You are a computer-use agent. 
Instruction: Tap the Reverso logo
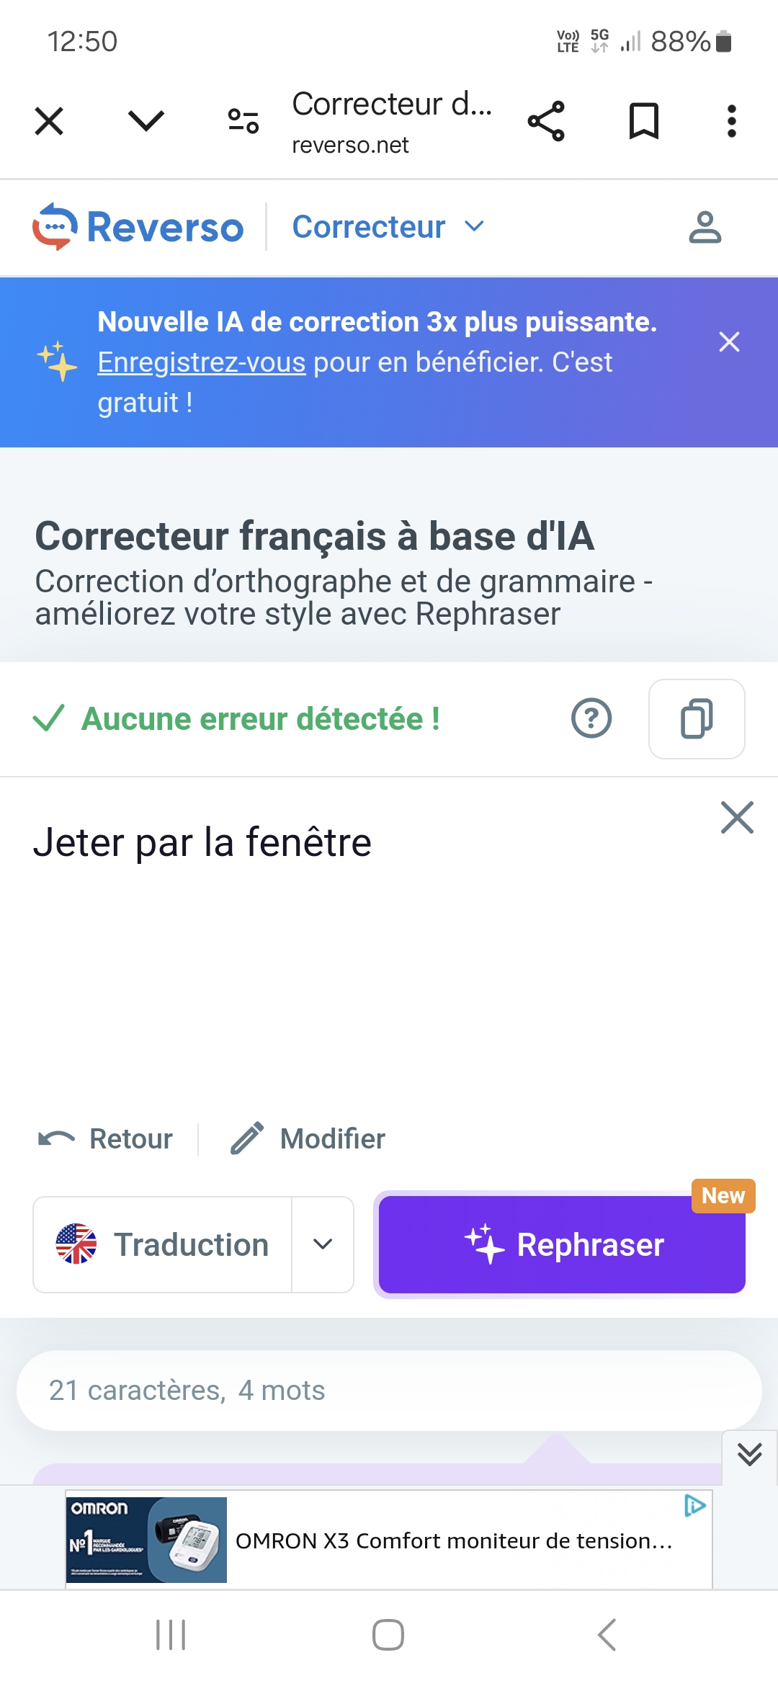tap(138, 227)
